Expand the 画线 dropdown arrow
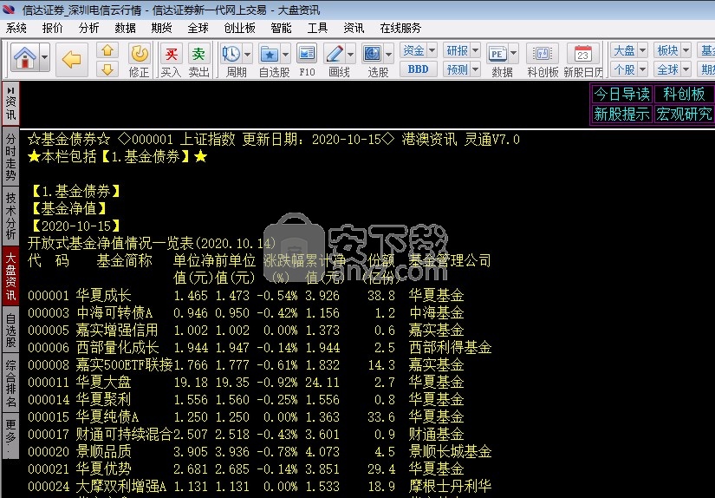This screenshot has width=715, height=498. [351, 55]
